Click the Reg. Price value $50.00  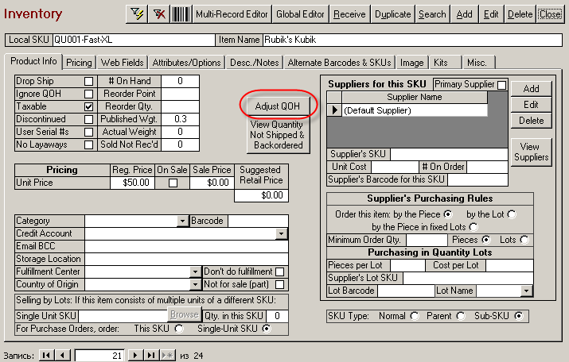click(x=132, y=183)
